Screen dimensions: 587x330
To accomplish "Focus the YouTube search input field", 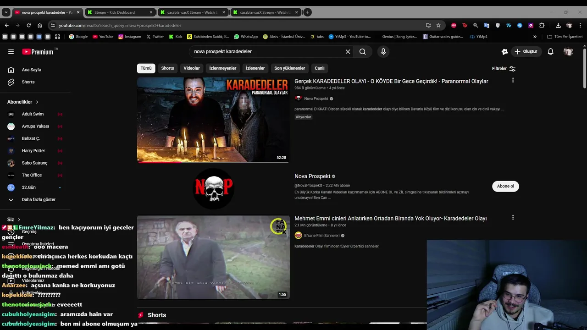I will pyautogui.click(x=268, y=52).
